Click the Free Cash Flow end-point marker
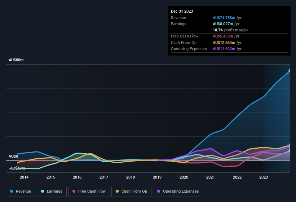 (x=290, y=154)
